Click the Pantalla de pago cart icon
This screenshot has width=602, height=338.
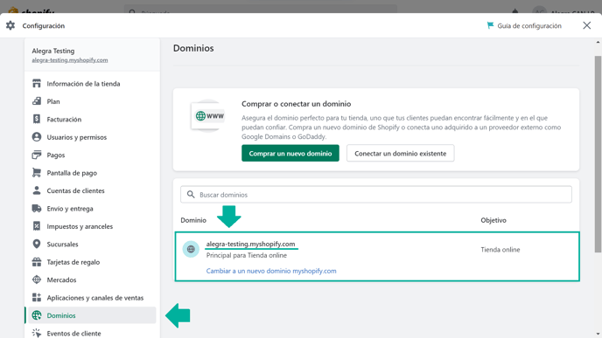37,173
